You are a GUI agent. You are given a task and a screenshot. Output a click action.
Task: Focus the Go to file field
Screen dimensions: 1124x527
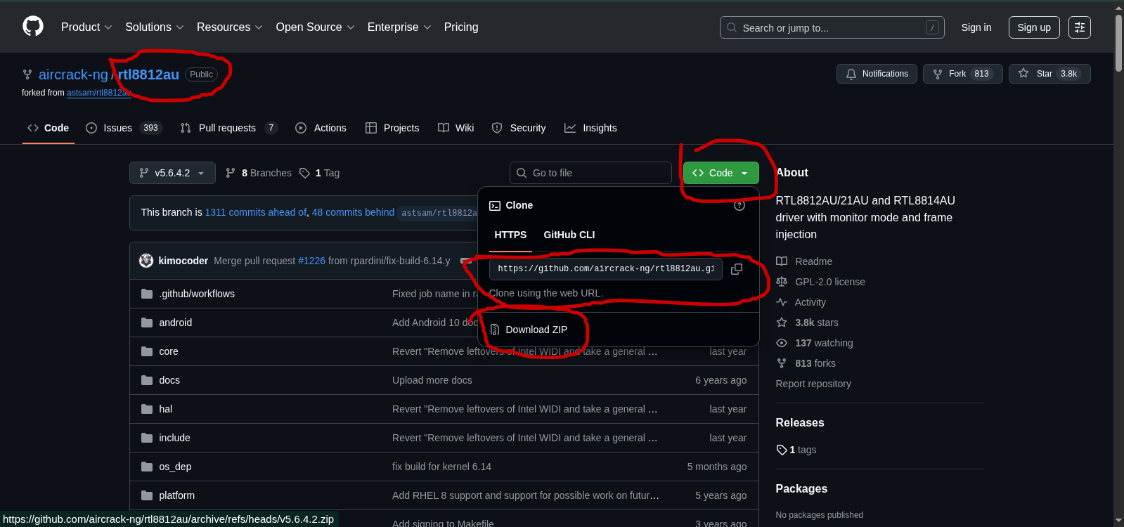point(590,173)
